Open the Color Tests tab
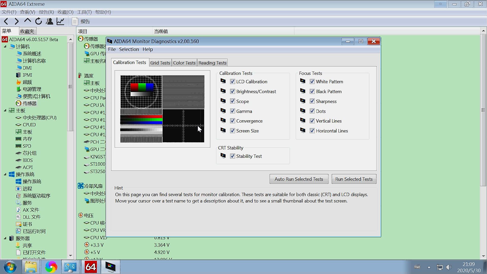Viewport: 487px width, 274px height. pos(184,63)
